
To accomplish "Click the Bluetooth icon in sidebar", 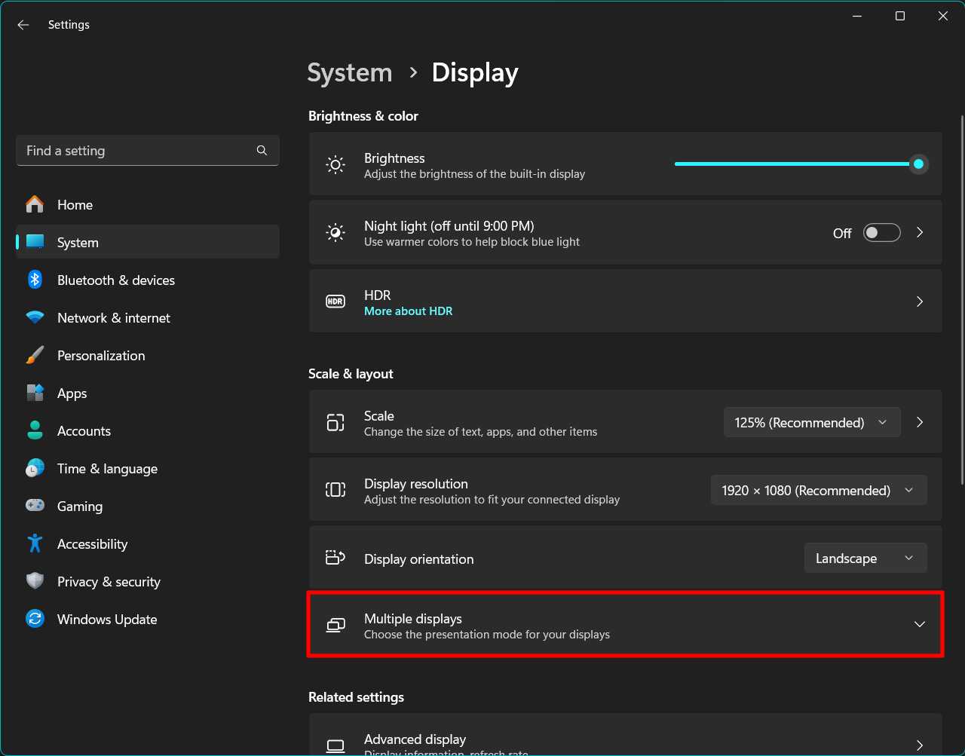I will pyautogui.click(x=35, y=280).
